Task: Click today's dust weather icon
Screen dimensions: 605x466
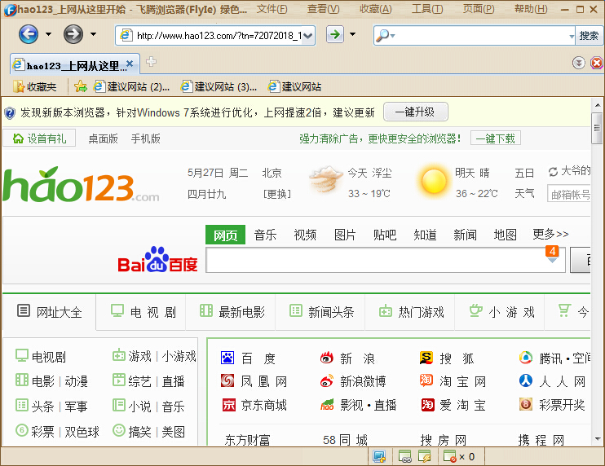Action: [325, 180]
